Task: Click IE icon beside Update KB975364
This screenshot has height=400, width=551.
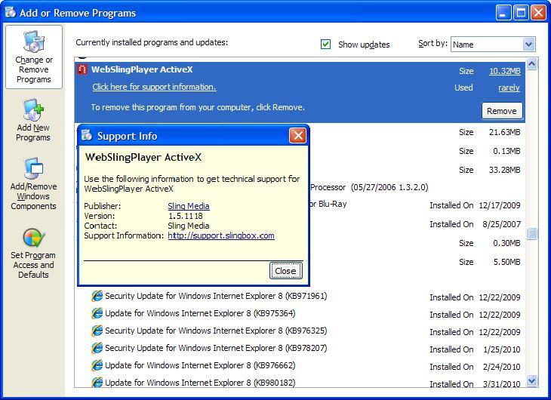Action: [97, 313]
